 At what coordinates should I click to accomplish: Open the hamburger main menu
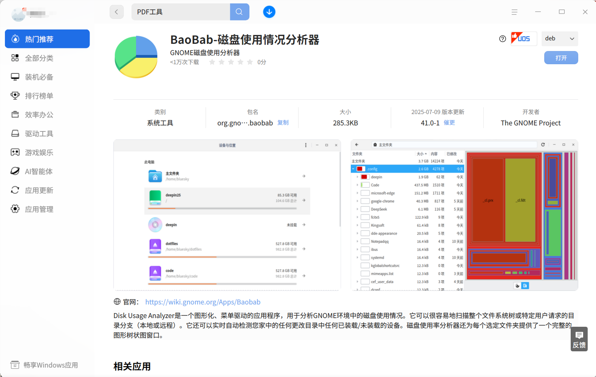coord(514,12)
